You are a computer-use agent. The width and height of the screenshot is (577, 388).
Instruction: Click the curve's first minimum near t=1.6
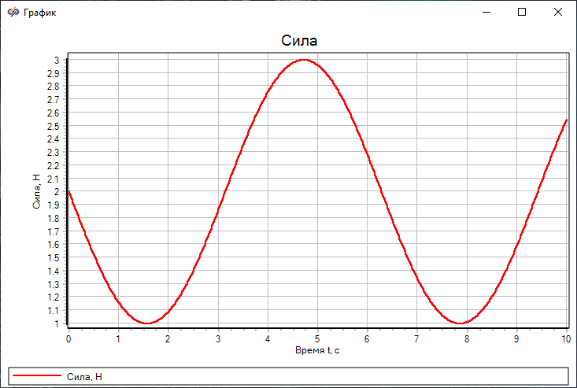(x=147, y=323)
